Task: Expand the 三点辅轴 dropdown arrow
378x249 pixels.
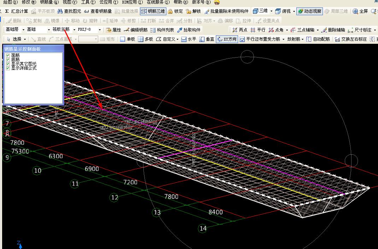Action: (318, 30)
